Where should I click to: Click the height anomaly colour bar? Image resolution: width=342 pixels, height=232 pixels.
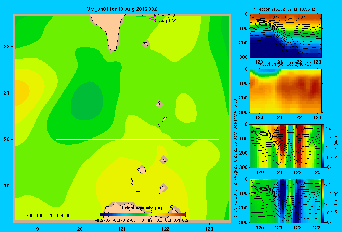pyautogui.click(x=143, y=214)
